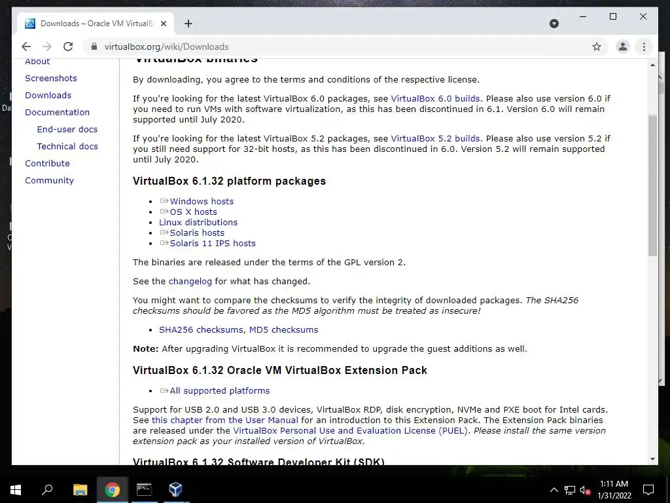670x503 pixels.
Task: Click the page scrollbar up arrow
Action: pyautogui.click(x=652, y=65)
